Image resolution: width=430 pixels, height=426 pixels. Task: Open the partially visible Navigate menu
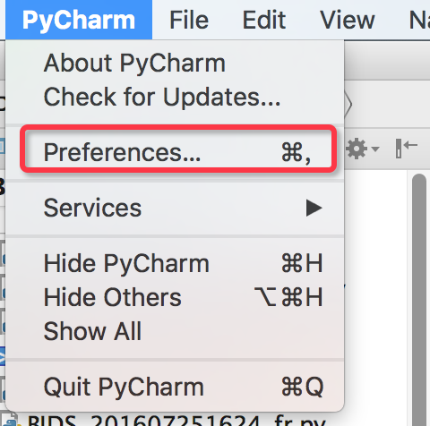point(419,20)
